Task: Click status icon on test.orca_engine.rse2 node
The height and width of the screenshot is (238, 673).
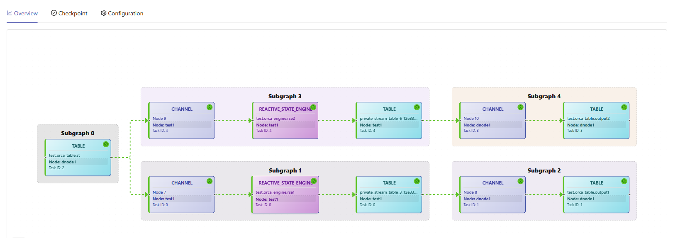Action: (x=313, y=107)
